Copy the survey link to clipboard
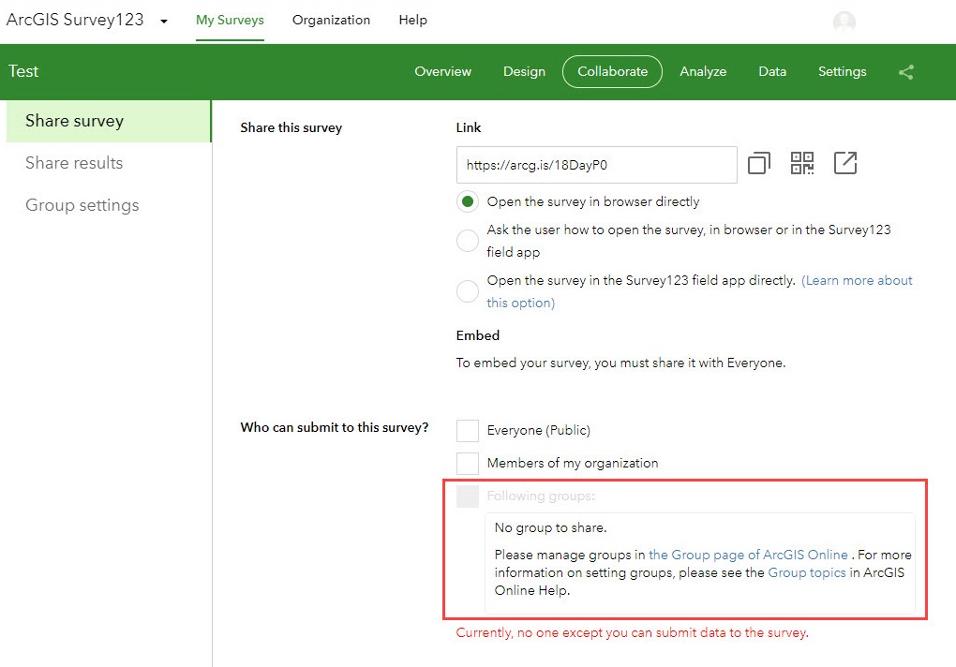Image resolution: width=956 pixels, height=667 pixels. [x=758, y=164]
